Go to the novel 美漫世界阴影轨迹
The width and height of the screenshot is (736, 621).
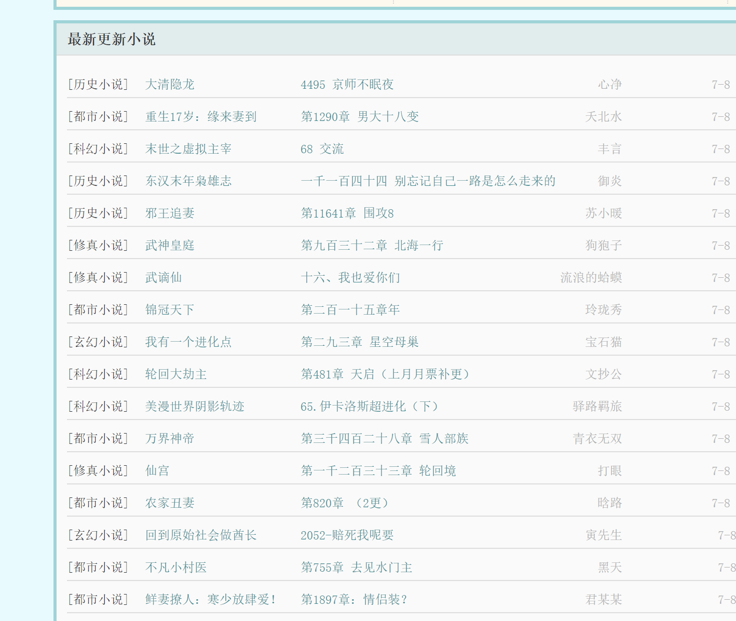(195, 407)
